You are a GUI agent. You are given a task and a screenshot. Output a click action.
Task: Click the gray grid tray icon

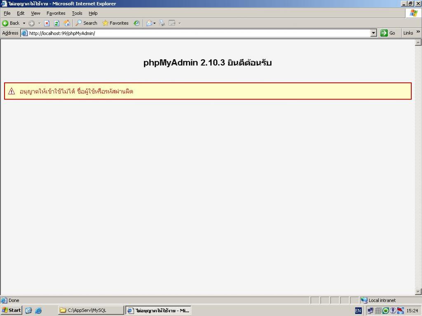click(378, 311)
